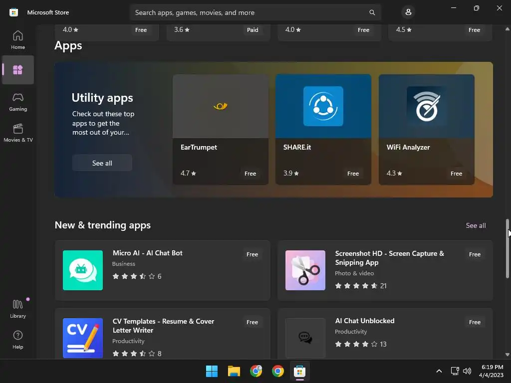The height and width of the screenshot is (383, 511).
Task: Click scrollbar down arrow
Action: coord(507,355)
